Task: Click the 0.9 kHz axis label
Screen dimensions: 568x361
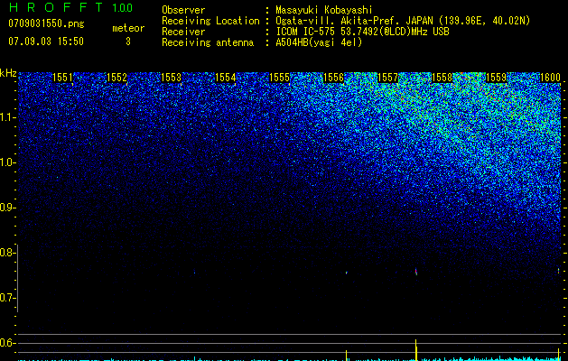Action: point(7,208)
